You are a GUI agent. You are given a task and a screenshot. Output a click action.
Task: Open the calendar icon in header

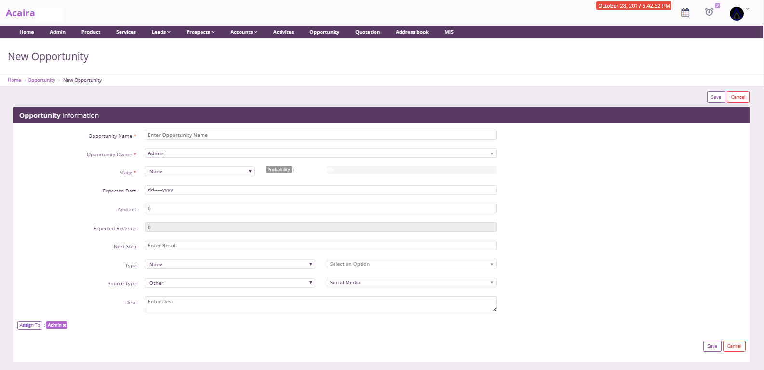coord(685,13)
